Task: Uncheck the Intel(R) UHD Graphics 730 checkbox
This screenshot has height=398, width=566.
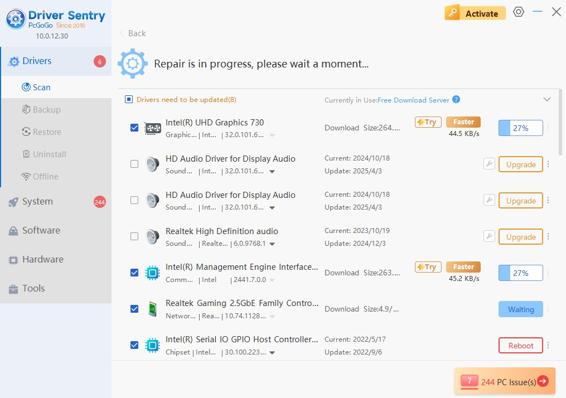Action: (134, 128)
